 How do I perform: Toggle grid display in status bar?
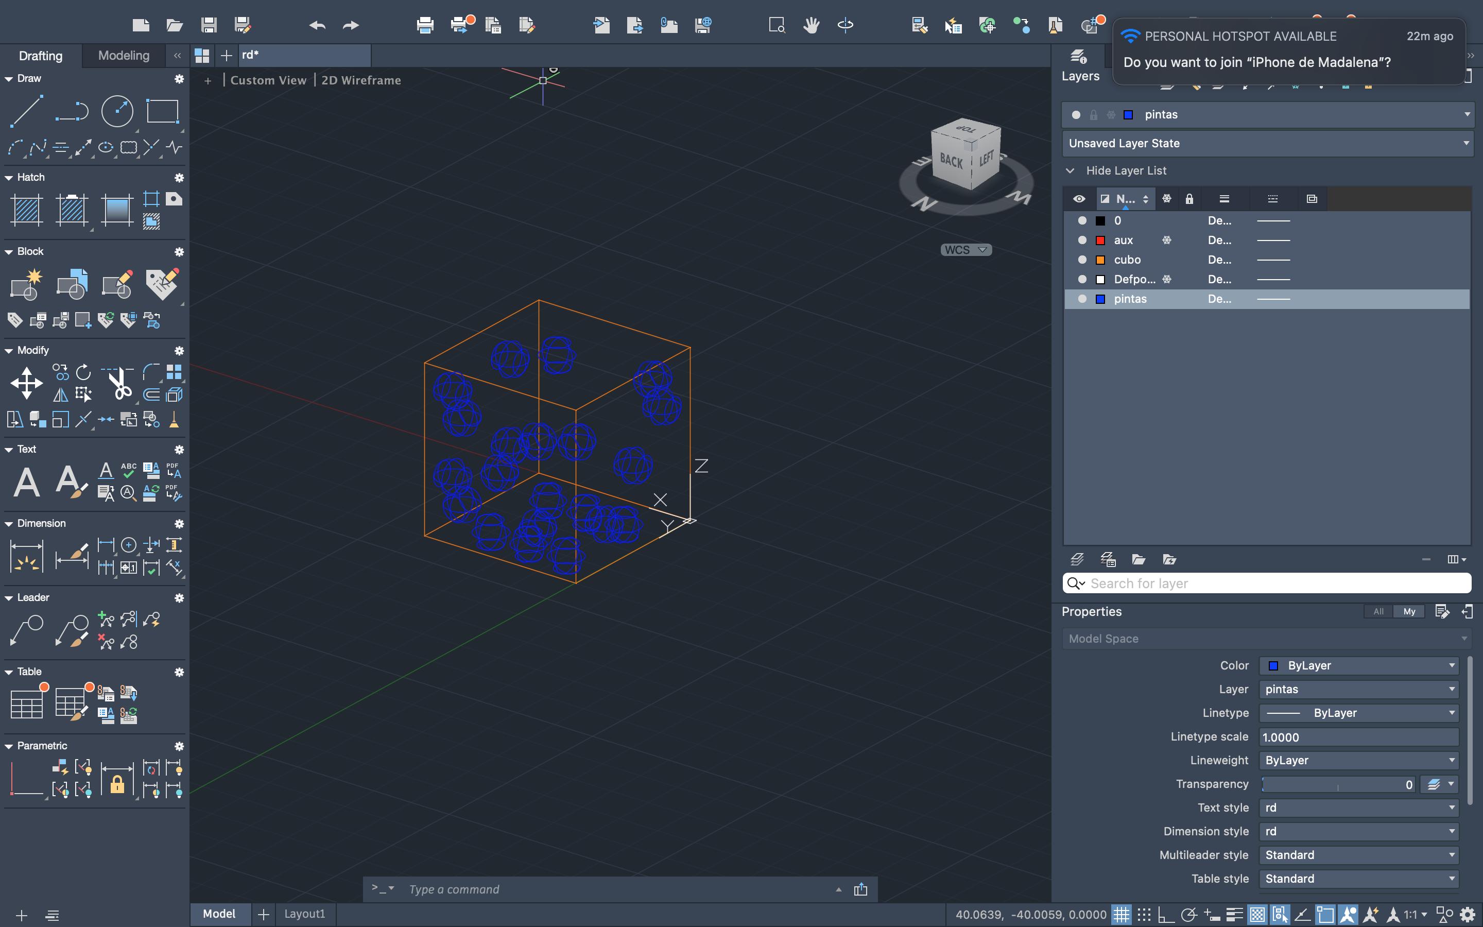[x=1121, y=915]
